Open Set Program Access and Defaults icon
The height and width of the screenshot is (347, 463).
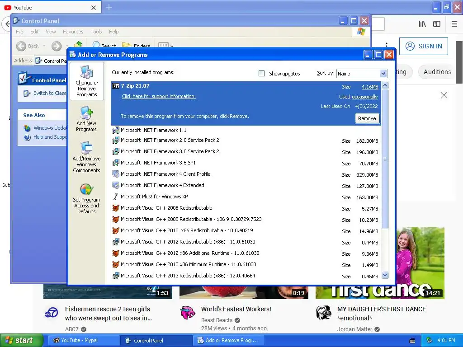tap(86, 199)
